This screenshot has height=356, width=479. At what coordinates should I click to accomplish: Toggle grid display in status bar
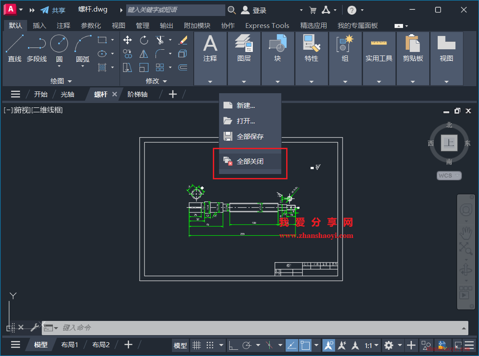[197, 345]
